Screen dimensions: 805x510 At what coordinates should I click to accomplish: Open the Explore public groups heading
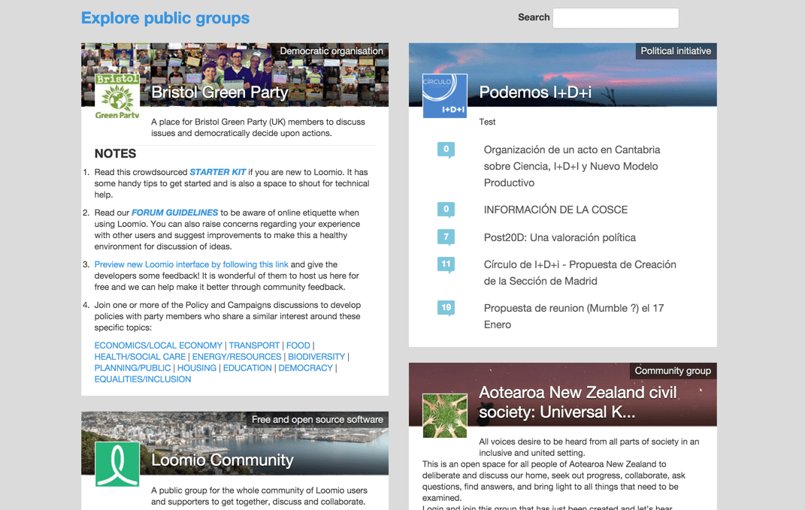pyautogui.click(x=165, y=18)
